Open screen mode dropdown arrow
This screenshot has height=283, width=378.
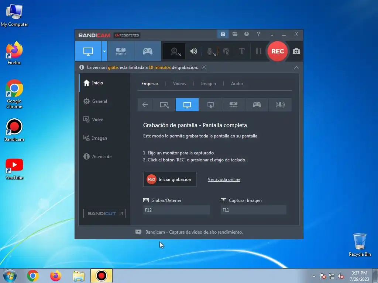[x=104, y=51]
